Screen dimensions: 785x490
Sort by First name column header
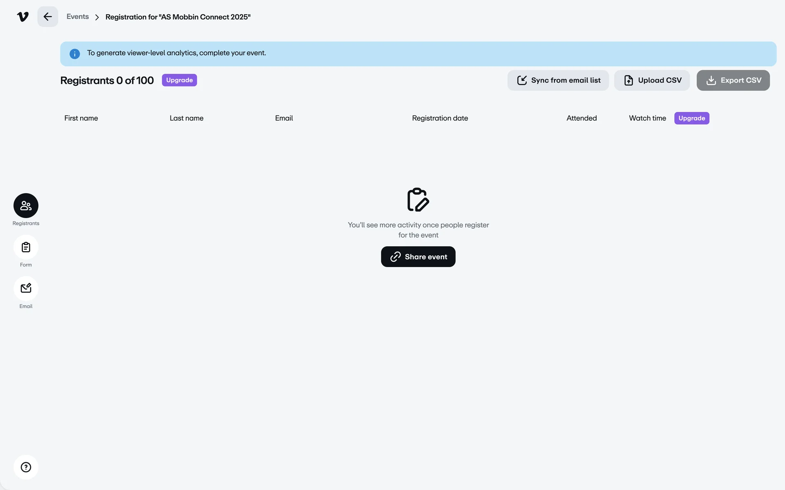81,118
